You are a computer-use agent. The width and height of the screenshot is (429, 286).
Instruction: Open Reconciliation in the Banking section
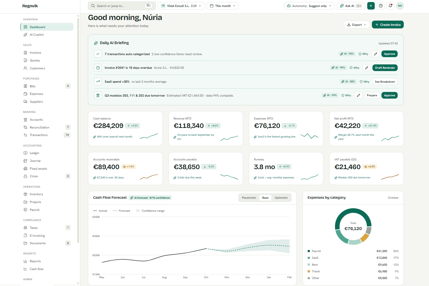[x=47, y=127]
